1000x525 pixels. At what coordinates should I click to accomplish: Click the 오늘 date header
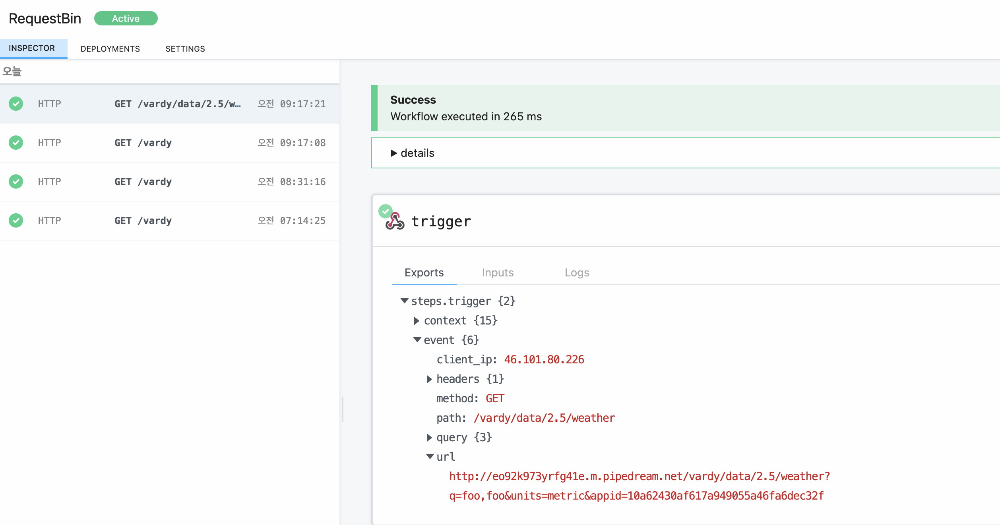click(12, 71)
